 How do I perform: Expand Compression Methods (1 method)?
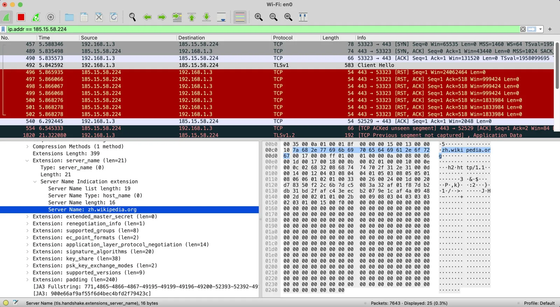(x=27, y=147)
